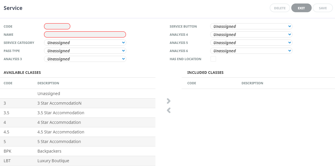
Task: Open the Analysis 6 dropdown
Action: click(x=251, y=51)
